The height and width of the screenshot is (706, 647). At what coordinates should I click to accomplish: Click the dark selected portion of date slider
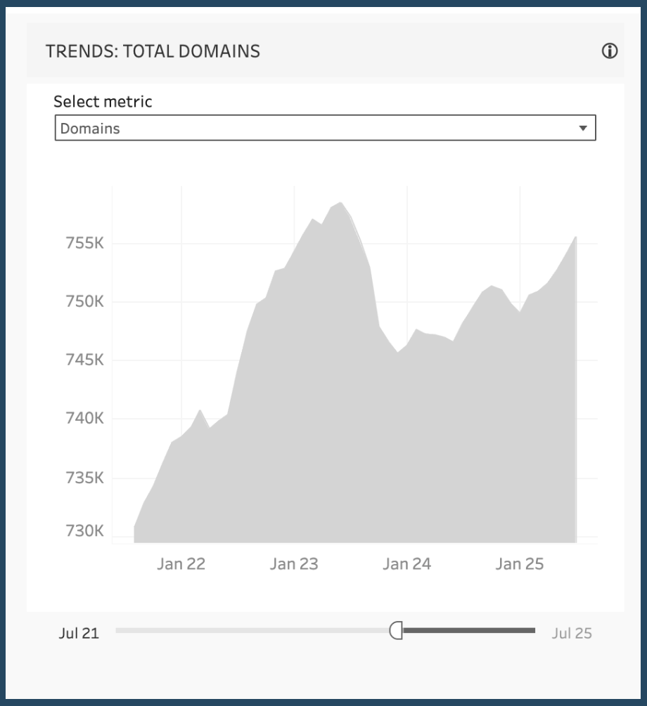pos(468,631)
